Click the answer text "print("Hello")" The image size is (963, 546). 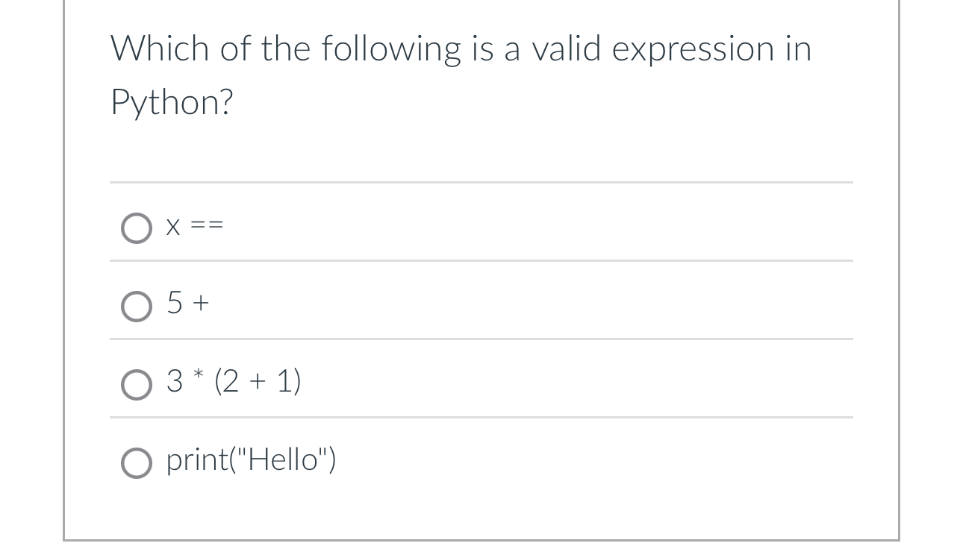pos(251,459)
